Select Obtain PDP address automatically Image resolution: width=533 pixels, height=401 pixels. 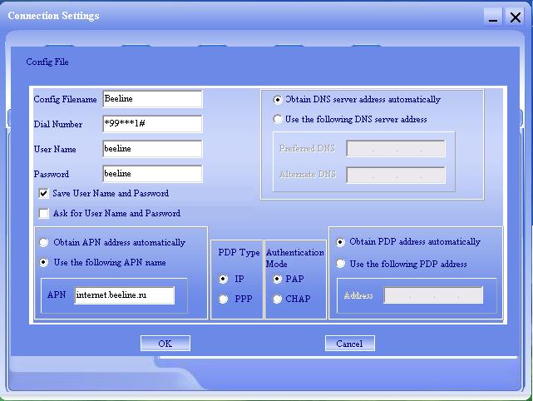341,242
